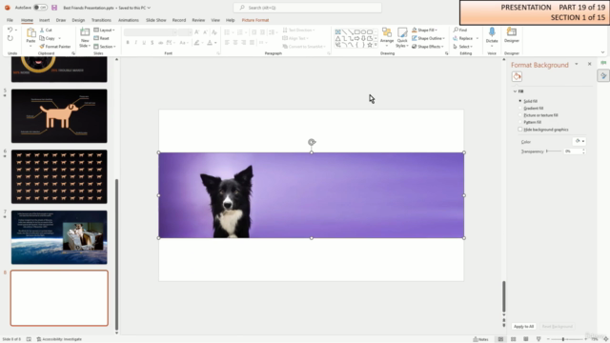
Task: Click the Redo icon
Action: click(x=10, y=38)
